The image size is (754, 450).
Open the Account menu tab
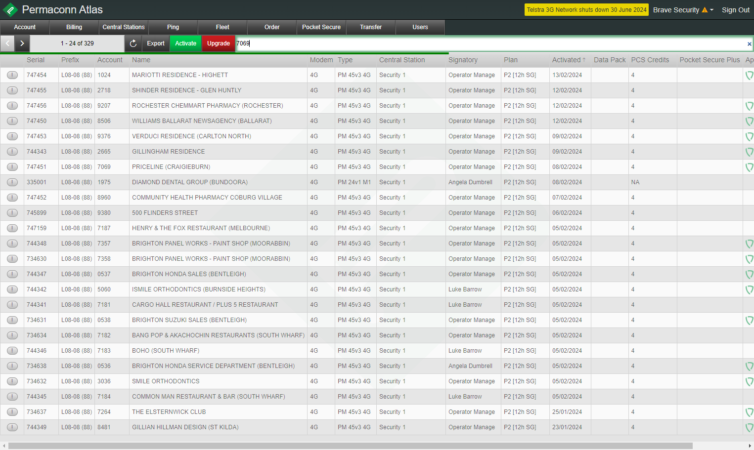25,27
